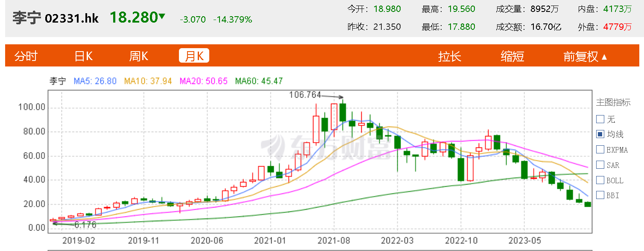Click the 6.176 lowest price label

point(85,225)
